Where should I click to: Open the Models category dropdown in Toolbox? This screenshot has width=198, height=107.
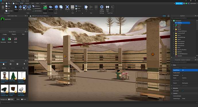pyautogui.click(x=5, y=68)
